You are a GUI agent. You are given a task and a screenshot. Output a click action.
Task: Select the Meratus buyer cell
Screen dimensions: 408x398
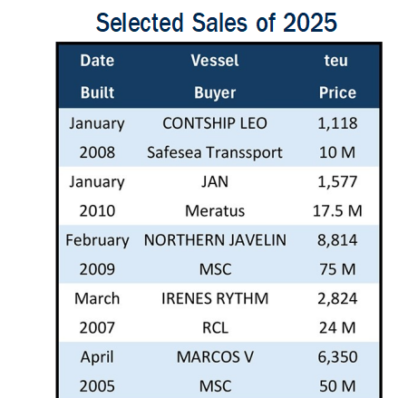(215, 211)
